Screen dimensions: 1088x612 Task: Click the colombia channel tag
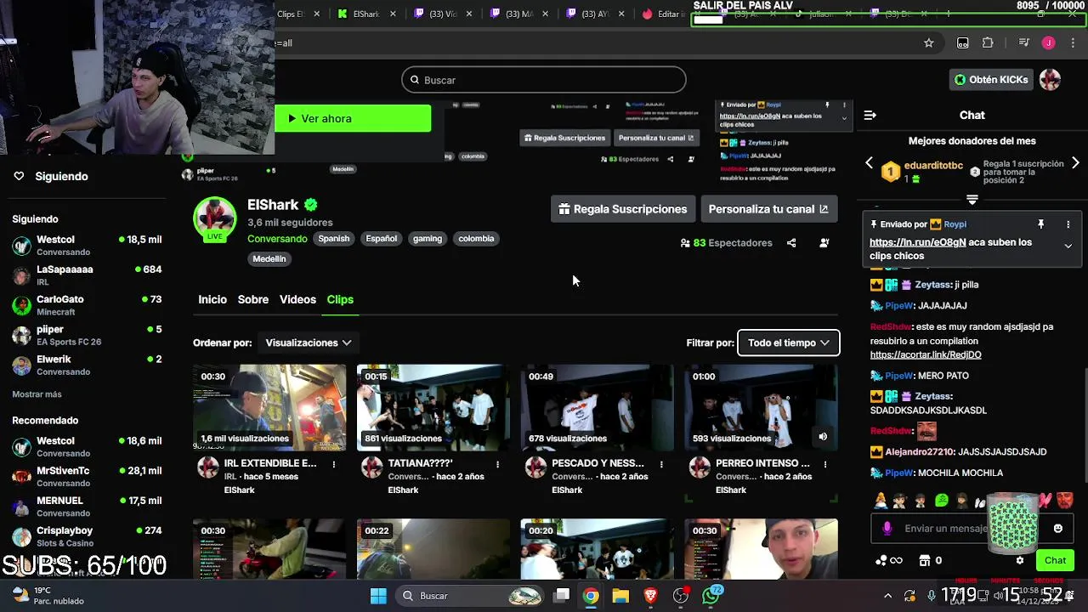coord(476,239)
